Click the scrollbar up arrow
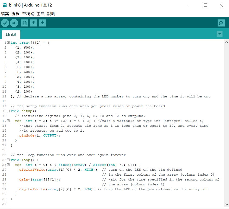 [x=227, y=42]
